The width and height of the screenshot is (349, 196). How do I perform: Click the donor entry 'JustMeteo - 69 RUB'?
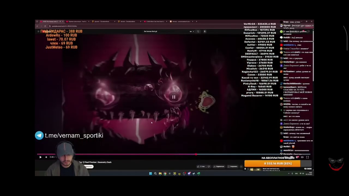pyautogui.click(x=61, y=47)
